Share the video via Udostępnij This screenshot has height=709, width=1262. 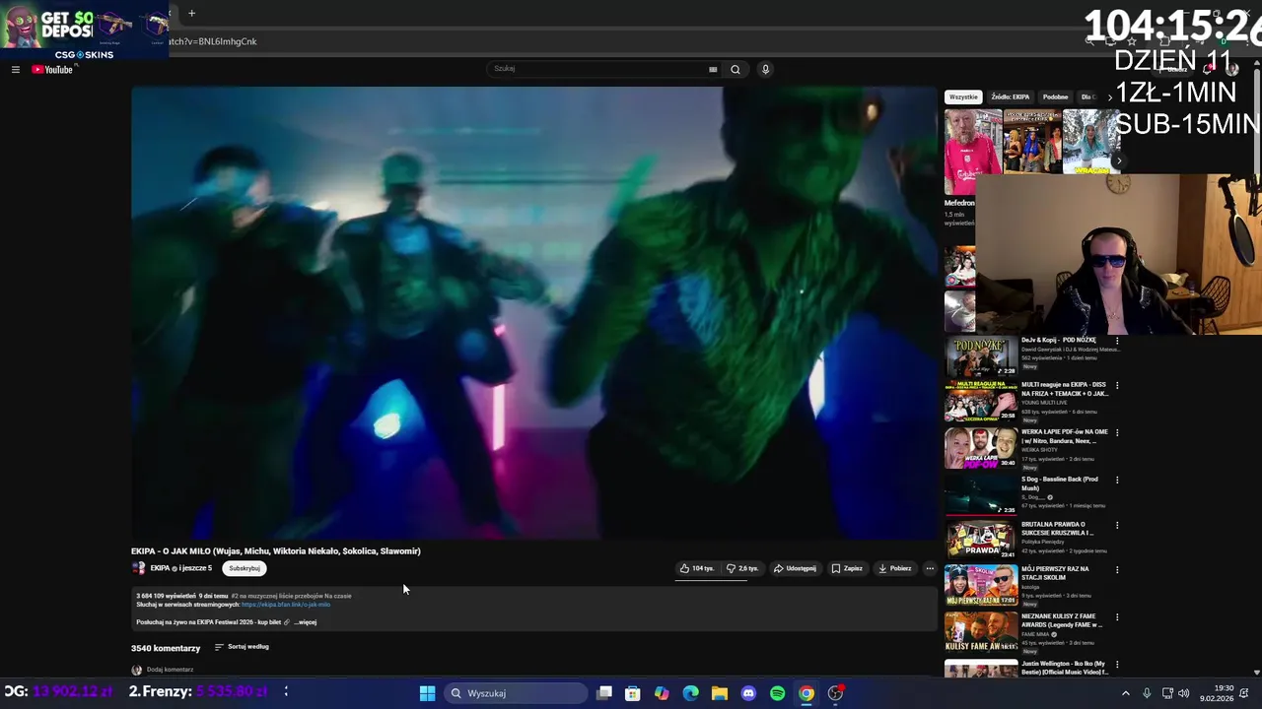coord(795,568)
